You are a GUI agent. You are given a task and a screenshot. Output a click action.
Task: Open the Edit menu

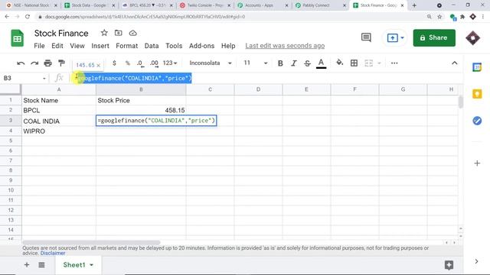(x=57, y=46)
